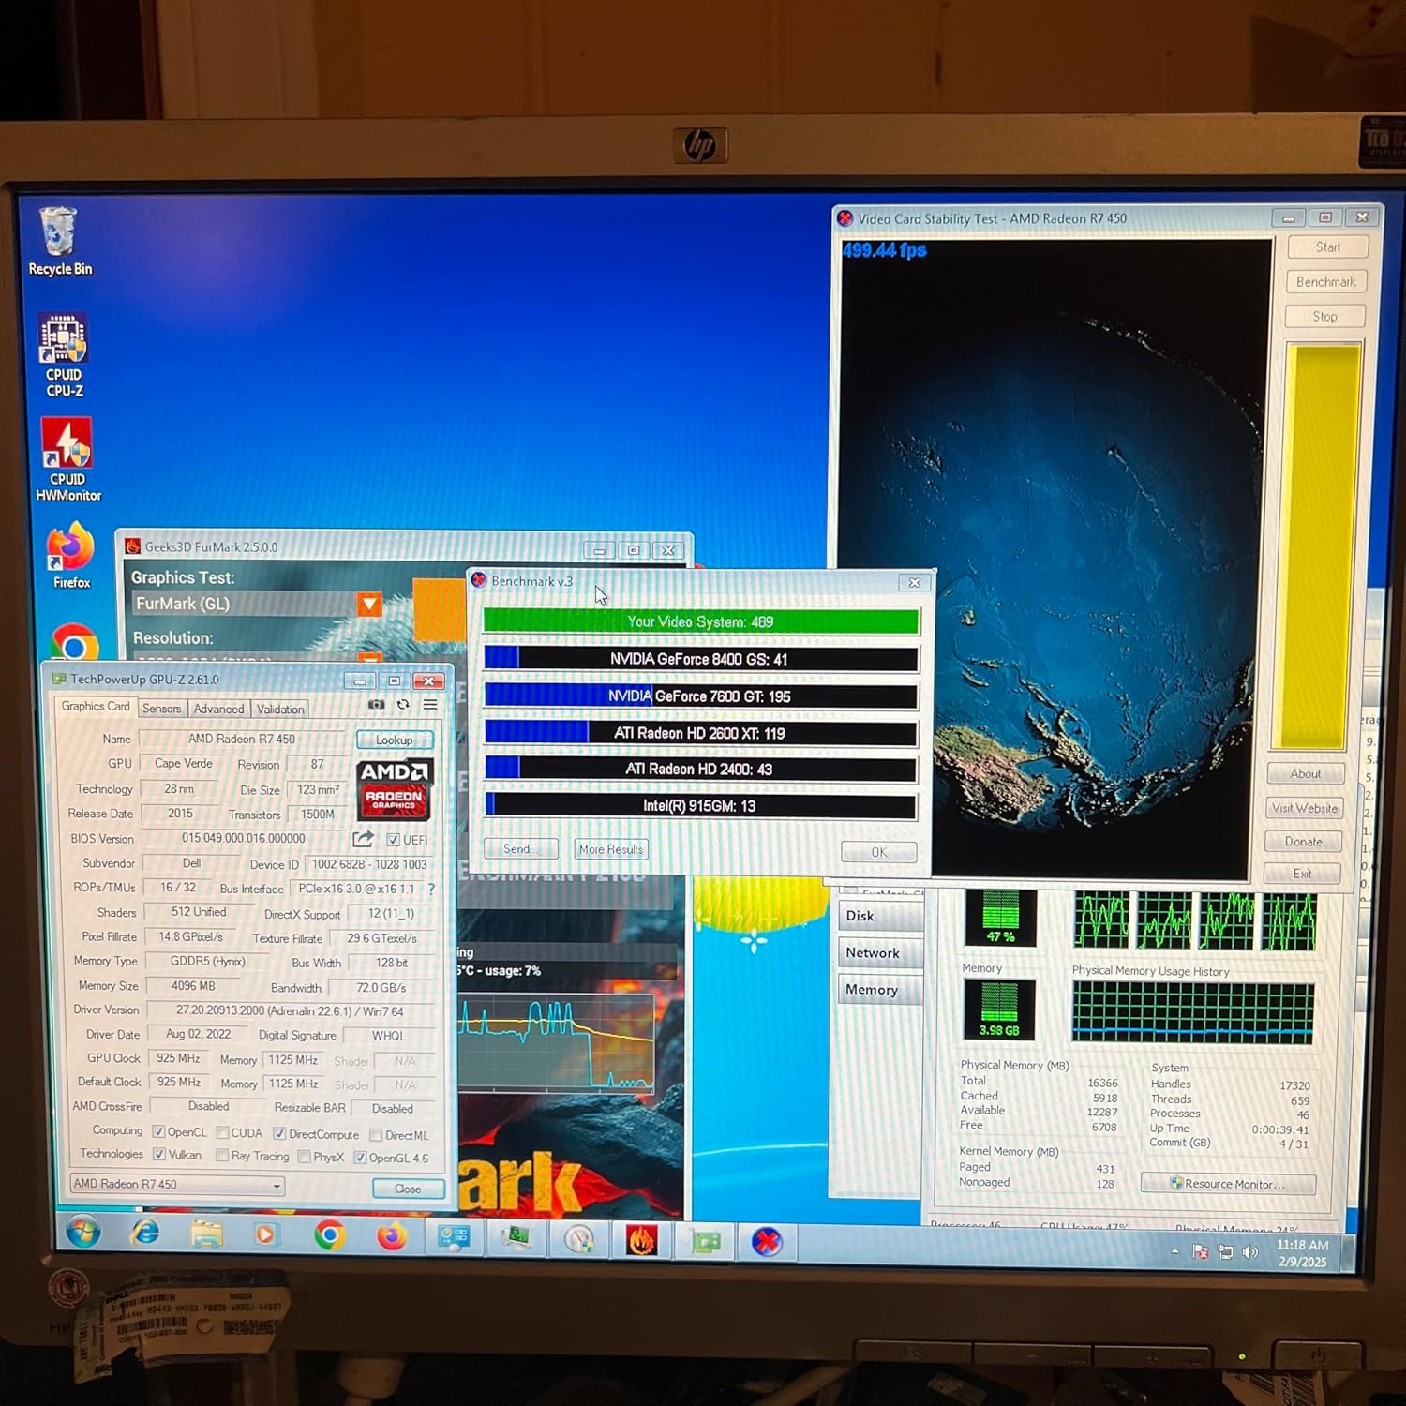Toggle the UEFI checkbox in GPU-Z
The image size is (1406, 1406).
point(394,840)
